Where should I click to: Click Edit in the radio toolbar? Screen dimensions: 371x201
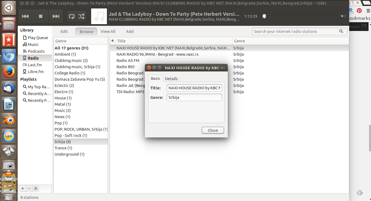[x=64, y=32]
